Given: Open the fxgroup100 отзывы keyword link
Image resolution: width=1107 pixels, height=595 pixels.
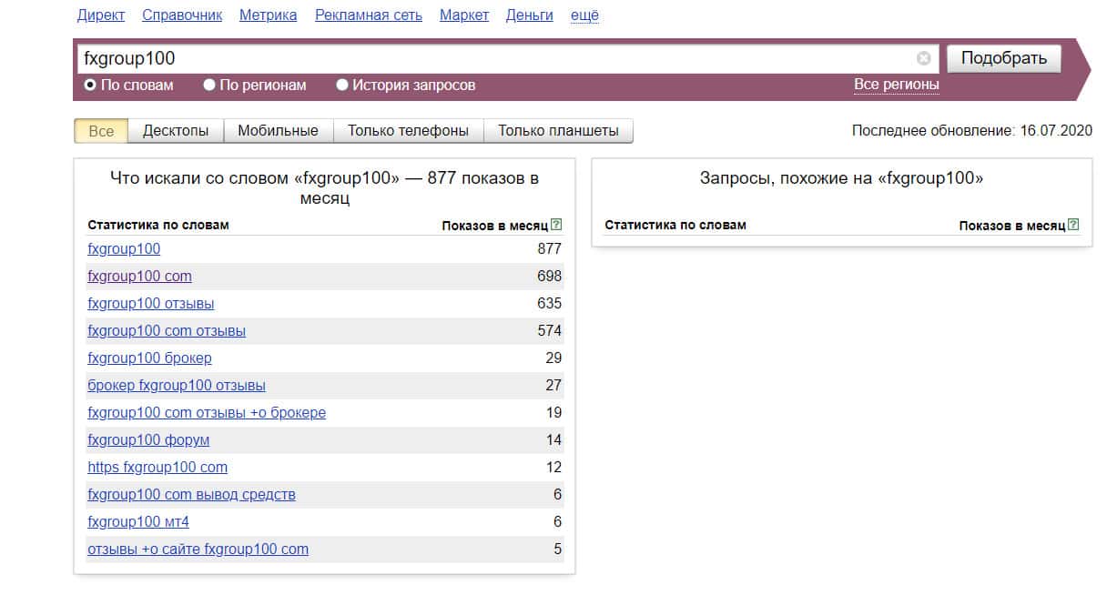Looking at the screenshot, I should point(151,303).
